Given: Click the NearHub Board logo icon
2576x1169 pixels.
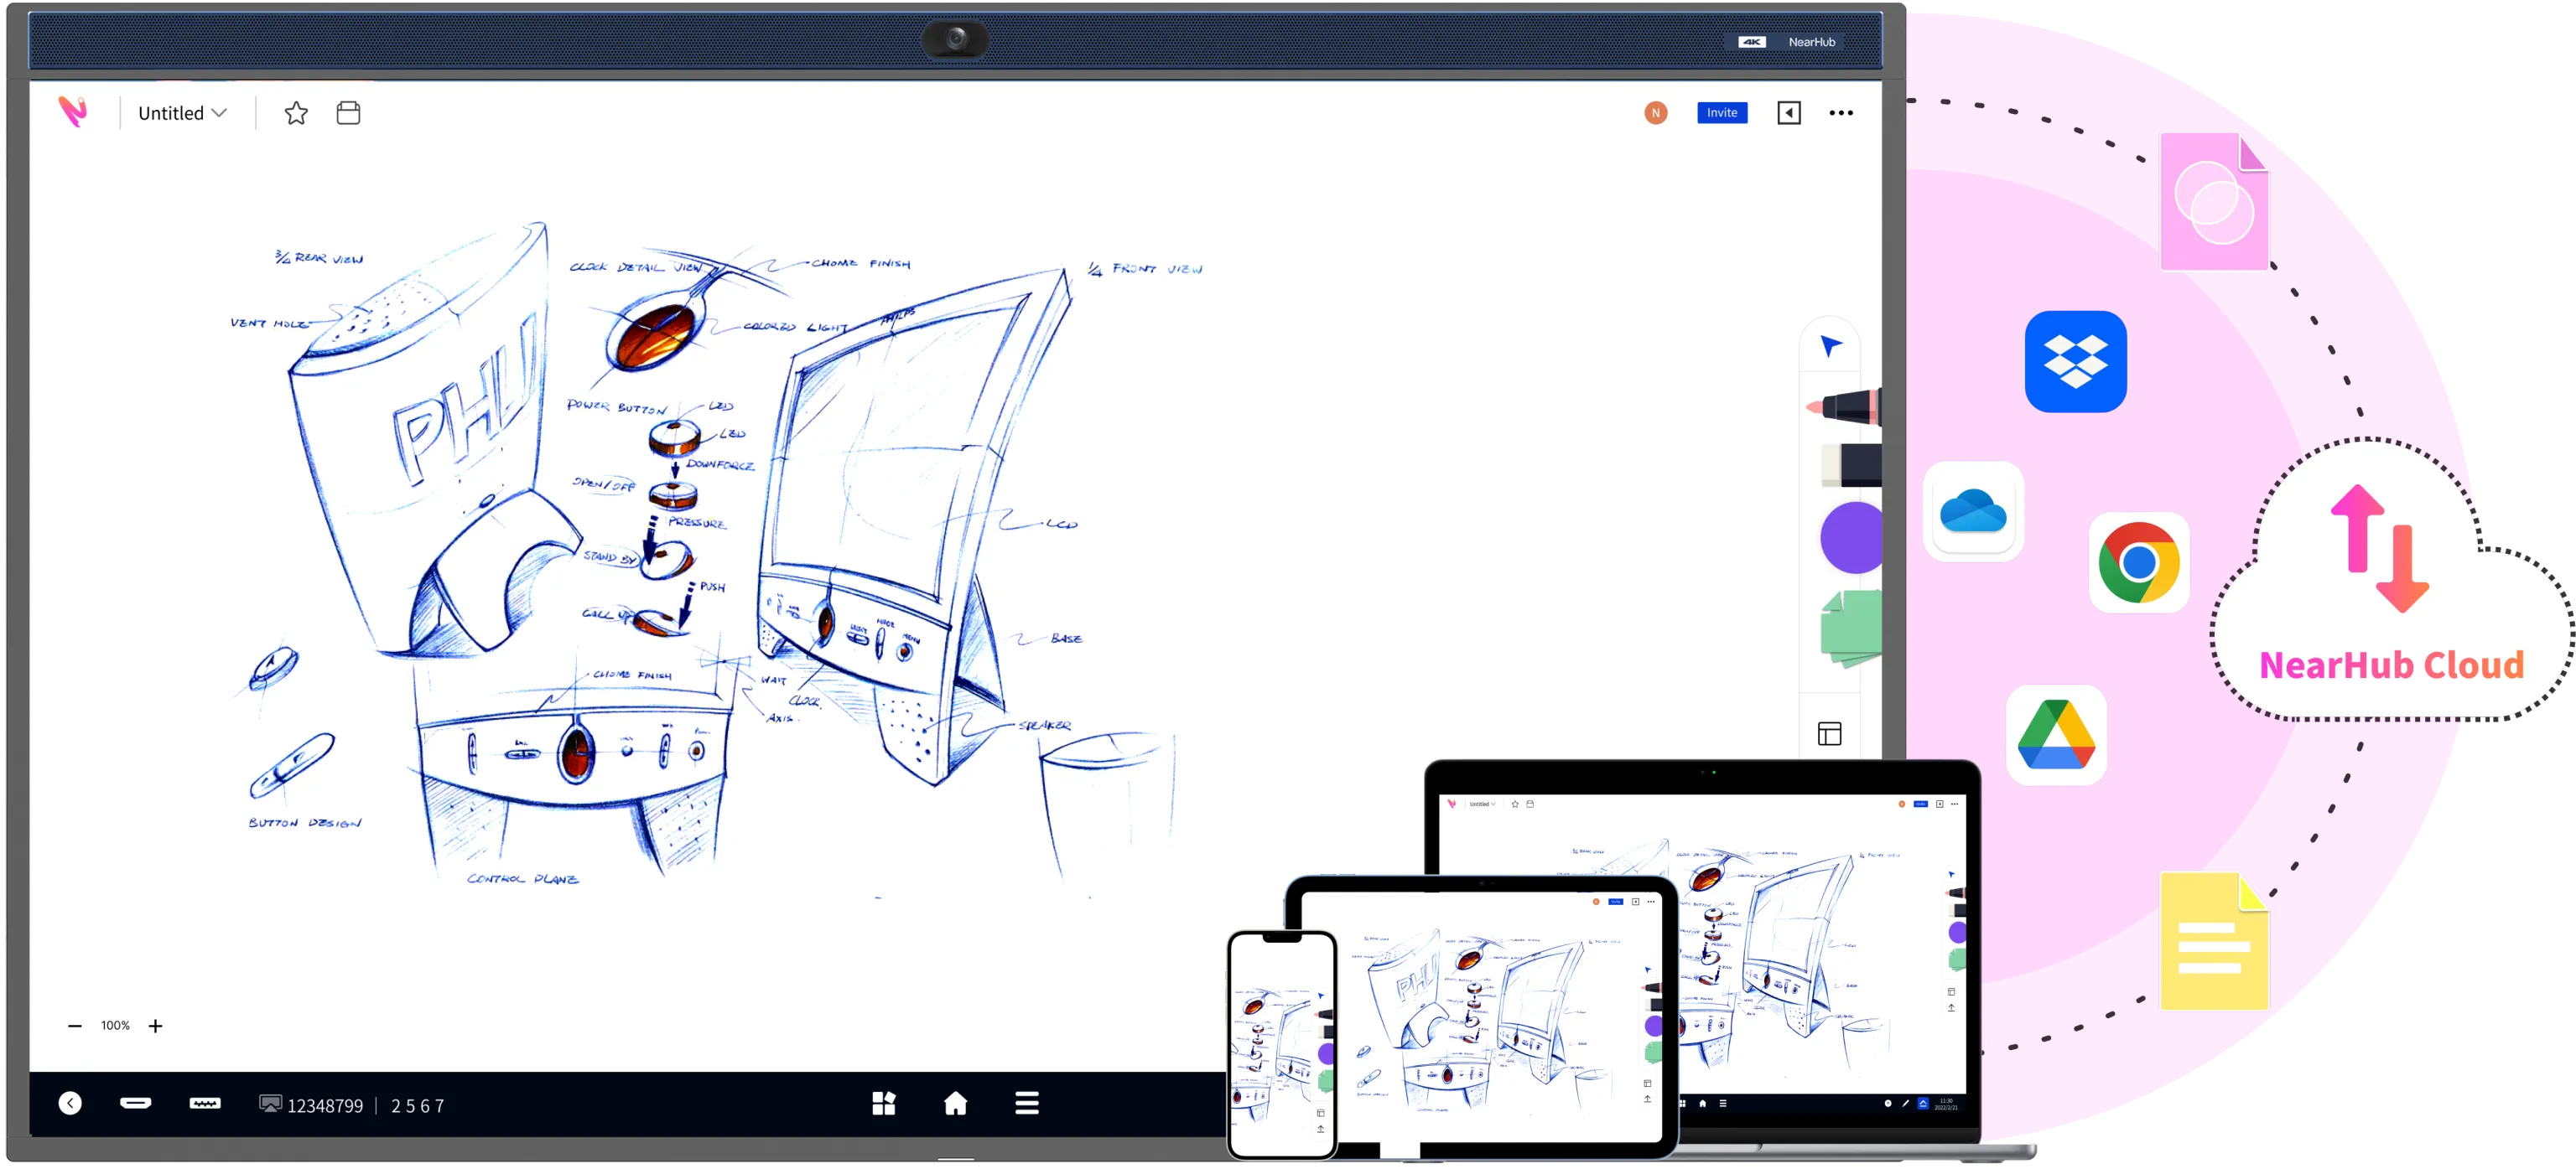Looking at the screenshot, I should point(73,112).
